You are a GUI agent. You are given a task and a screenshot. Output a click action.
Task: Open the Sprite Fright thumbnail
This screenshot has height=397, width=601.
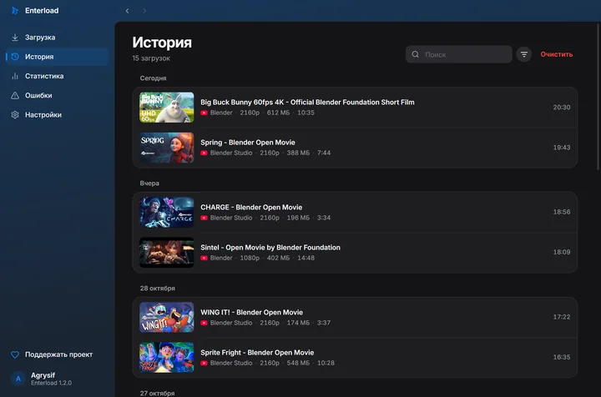[x=167, y=358]
